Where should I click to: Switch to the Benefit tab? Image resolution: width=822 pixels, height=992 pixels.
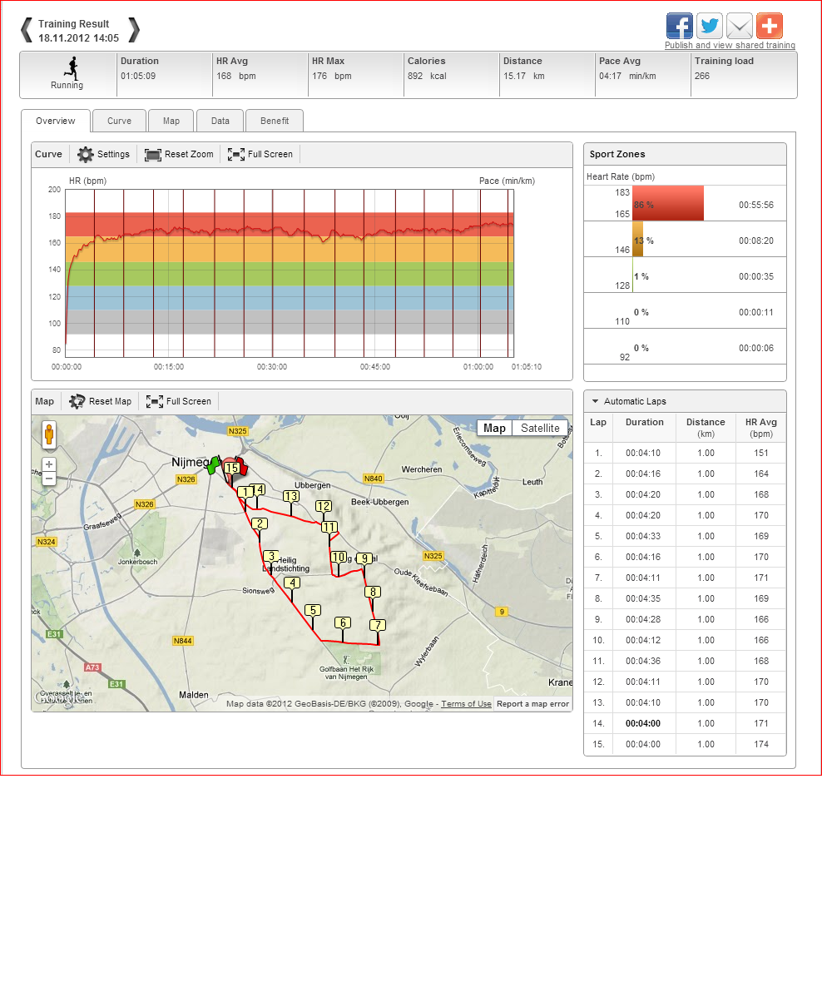coord(275,121)
